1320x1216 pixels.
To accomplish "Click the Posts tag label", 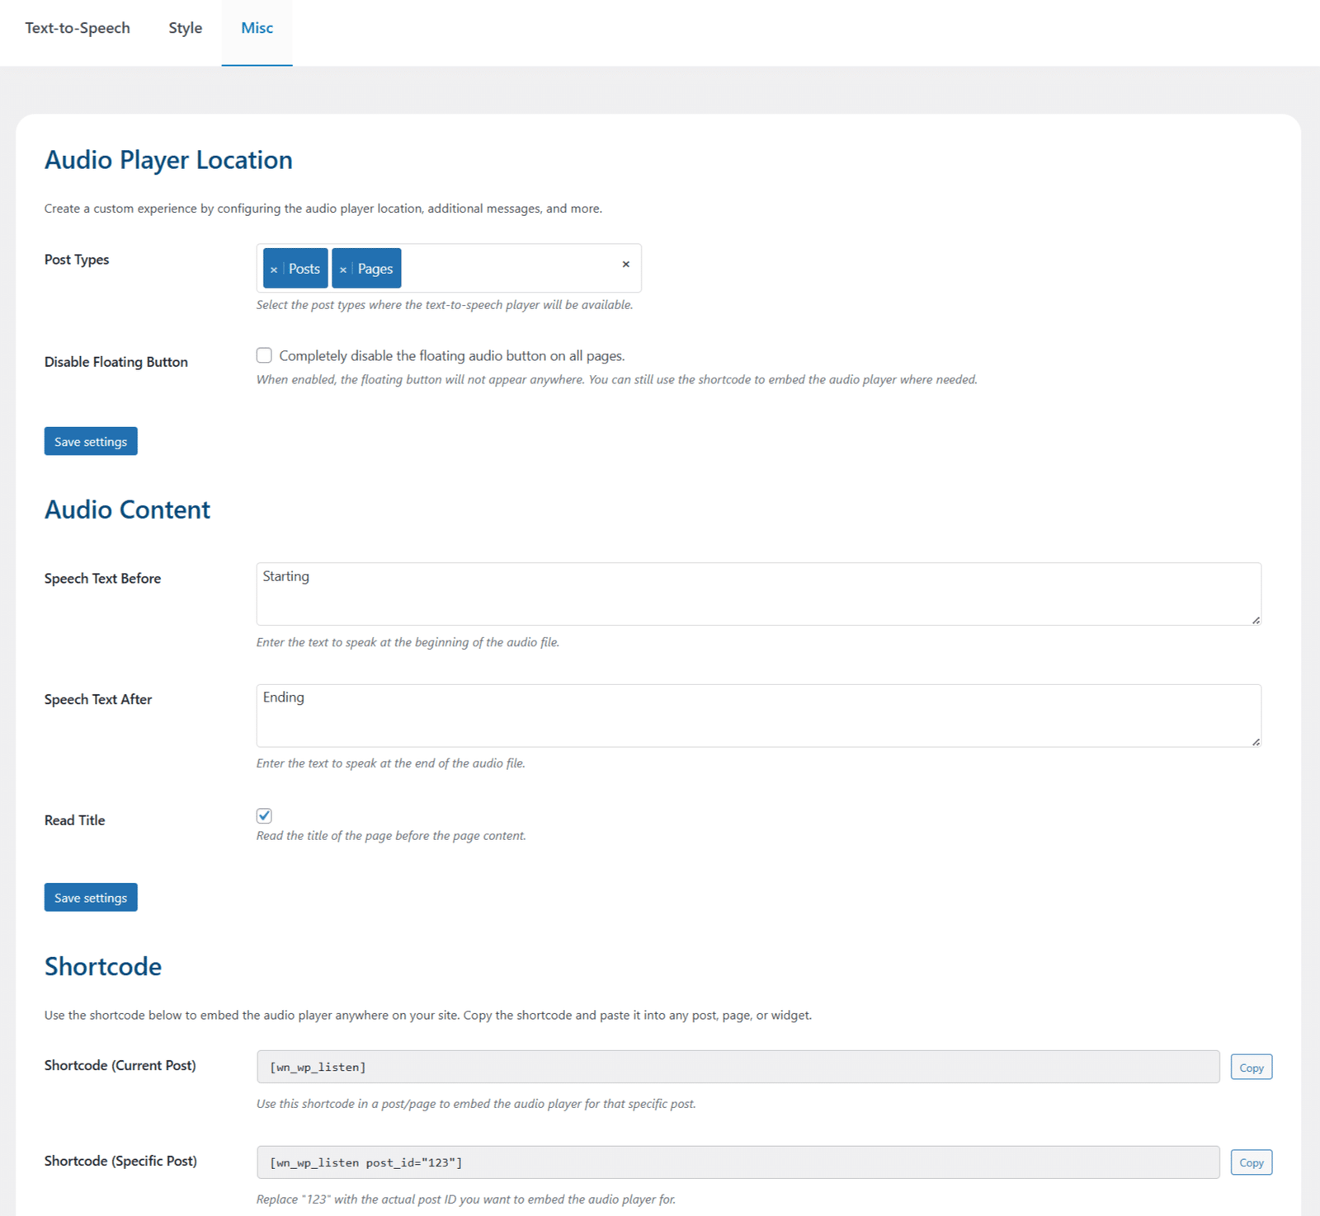I will [304, 269].
